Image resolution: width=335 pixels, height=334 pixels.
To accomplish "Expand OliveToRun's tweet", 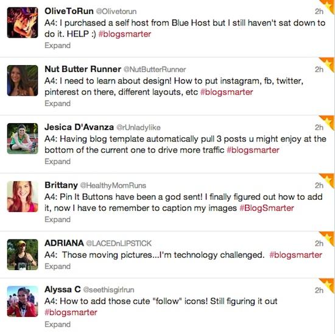I will (57, 46).
